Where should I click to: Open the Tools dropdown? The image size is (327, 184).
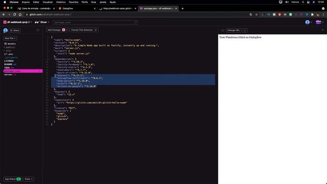click(29, 179)
